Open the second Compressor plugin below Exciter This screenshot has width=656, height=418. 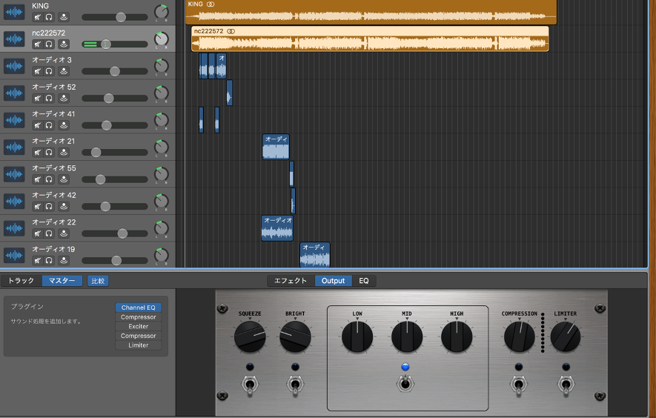click(139, 336)
